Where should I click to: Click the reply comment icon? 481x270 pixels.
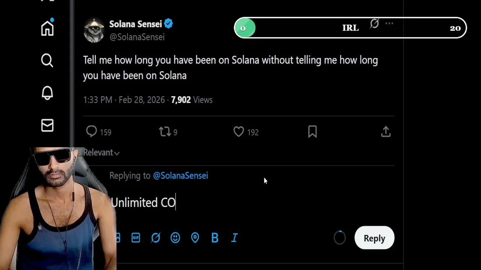click(x=92, y=132)
